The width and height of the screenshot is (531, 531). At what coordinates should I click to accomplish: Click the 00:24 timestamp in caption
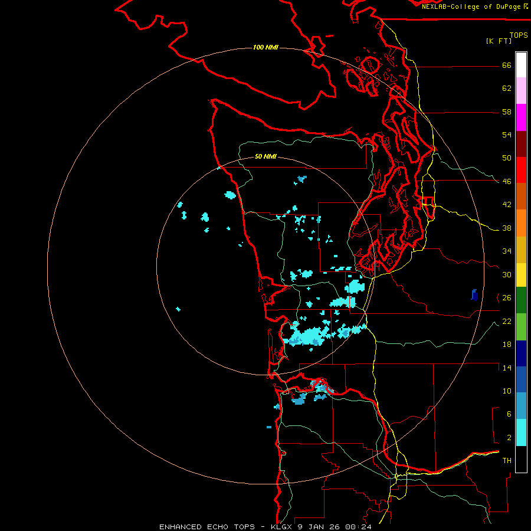pos(358,527)
